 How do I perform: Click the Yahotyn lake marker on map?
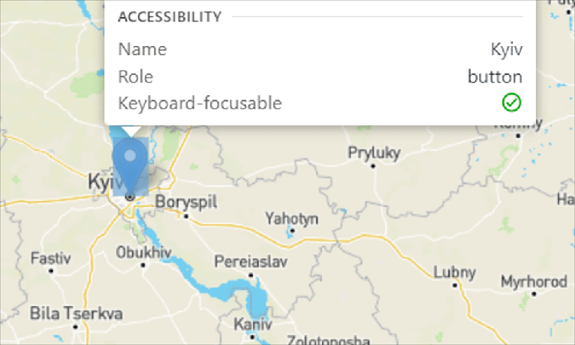coord(291,231)
